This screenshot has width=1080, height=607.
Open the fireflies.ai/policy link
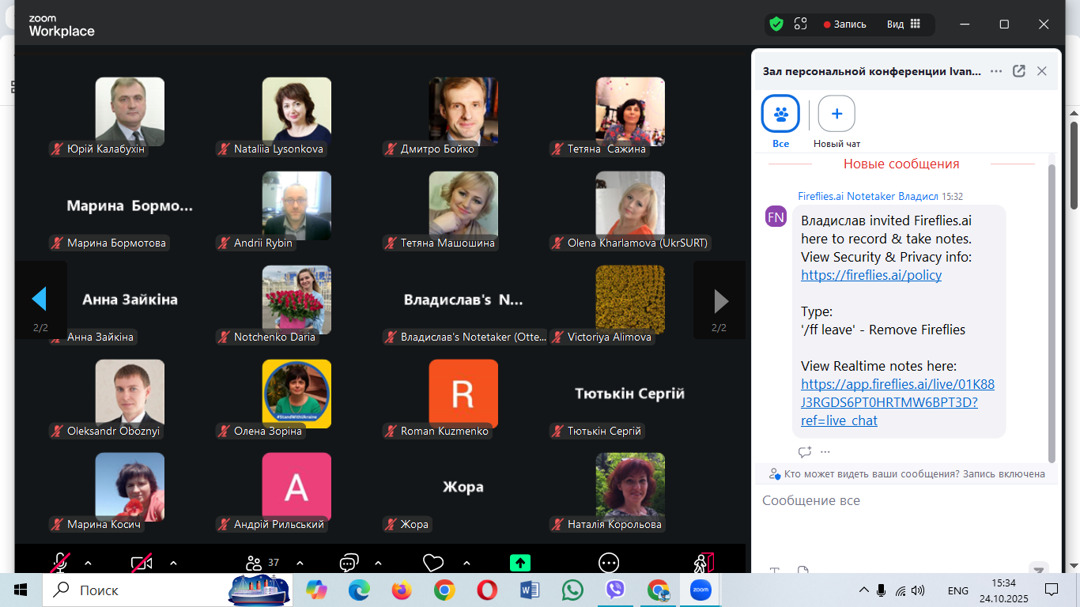pyautogui.click(x=871, y=275)
